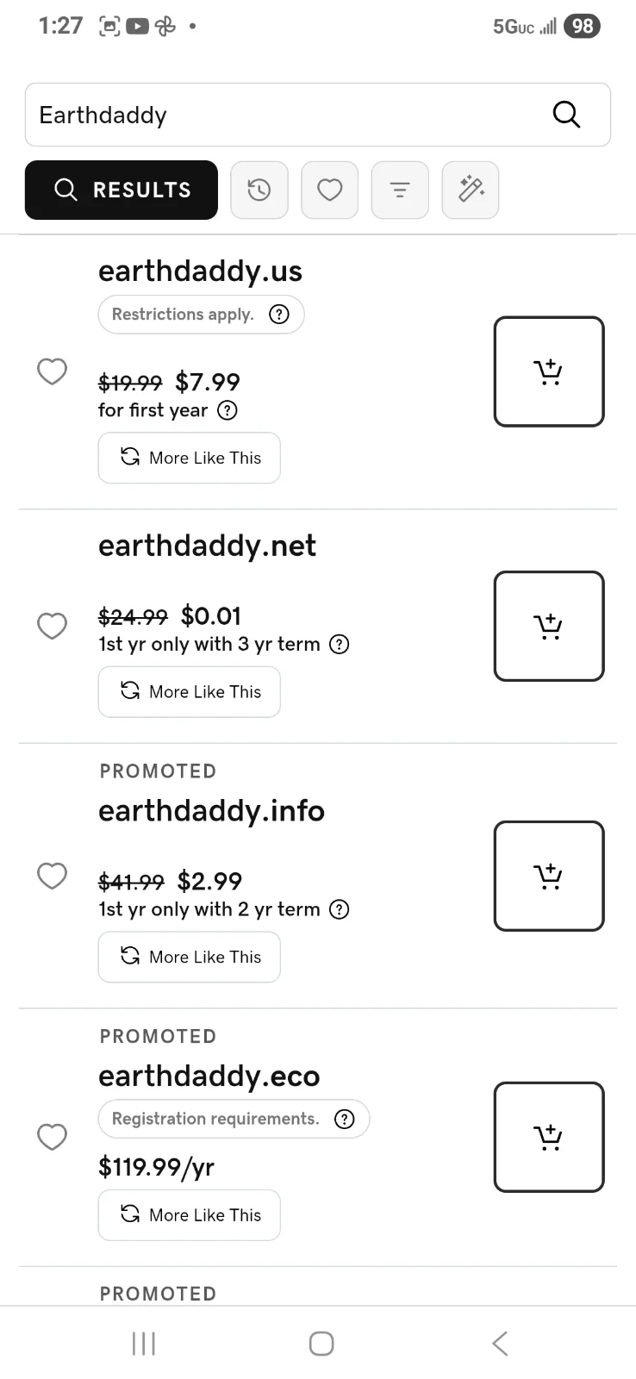
Task: Tap the search magnifier icon in search field
Action: (566, 115)
